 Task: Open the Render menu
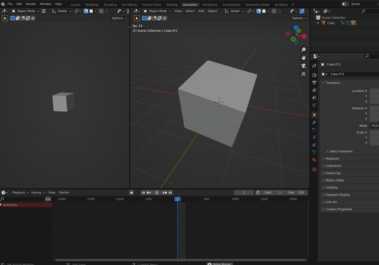30,4
